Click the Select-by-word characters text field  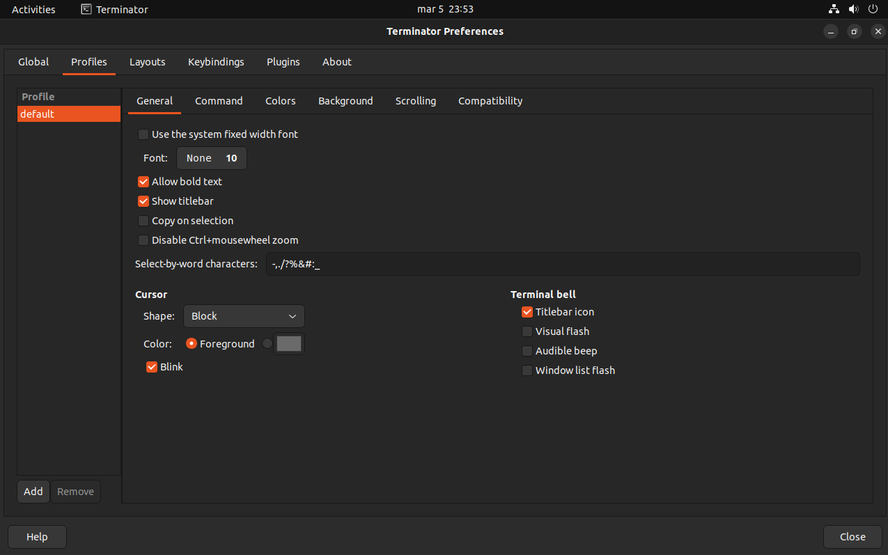[562, 265]
